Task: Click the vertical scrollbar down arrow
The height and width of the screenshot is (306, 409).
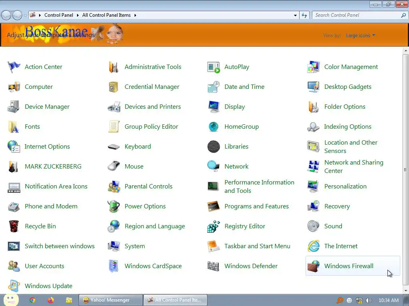Action: [406, 291]
